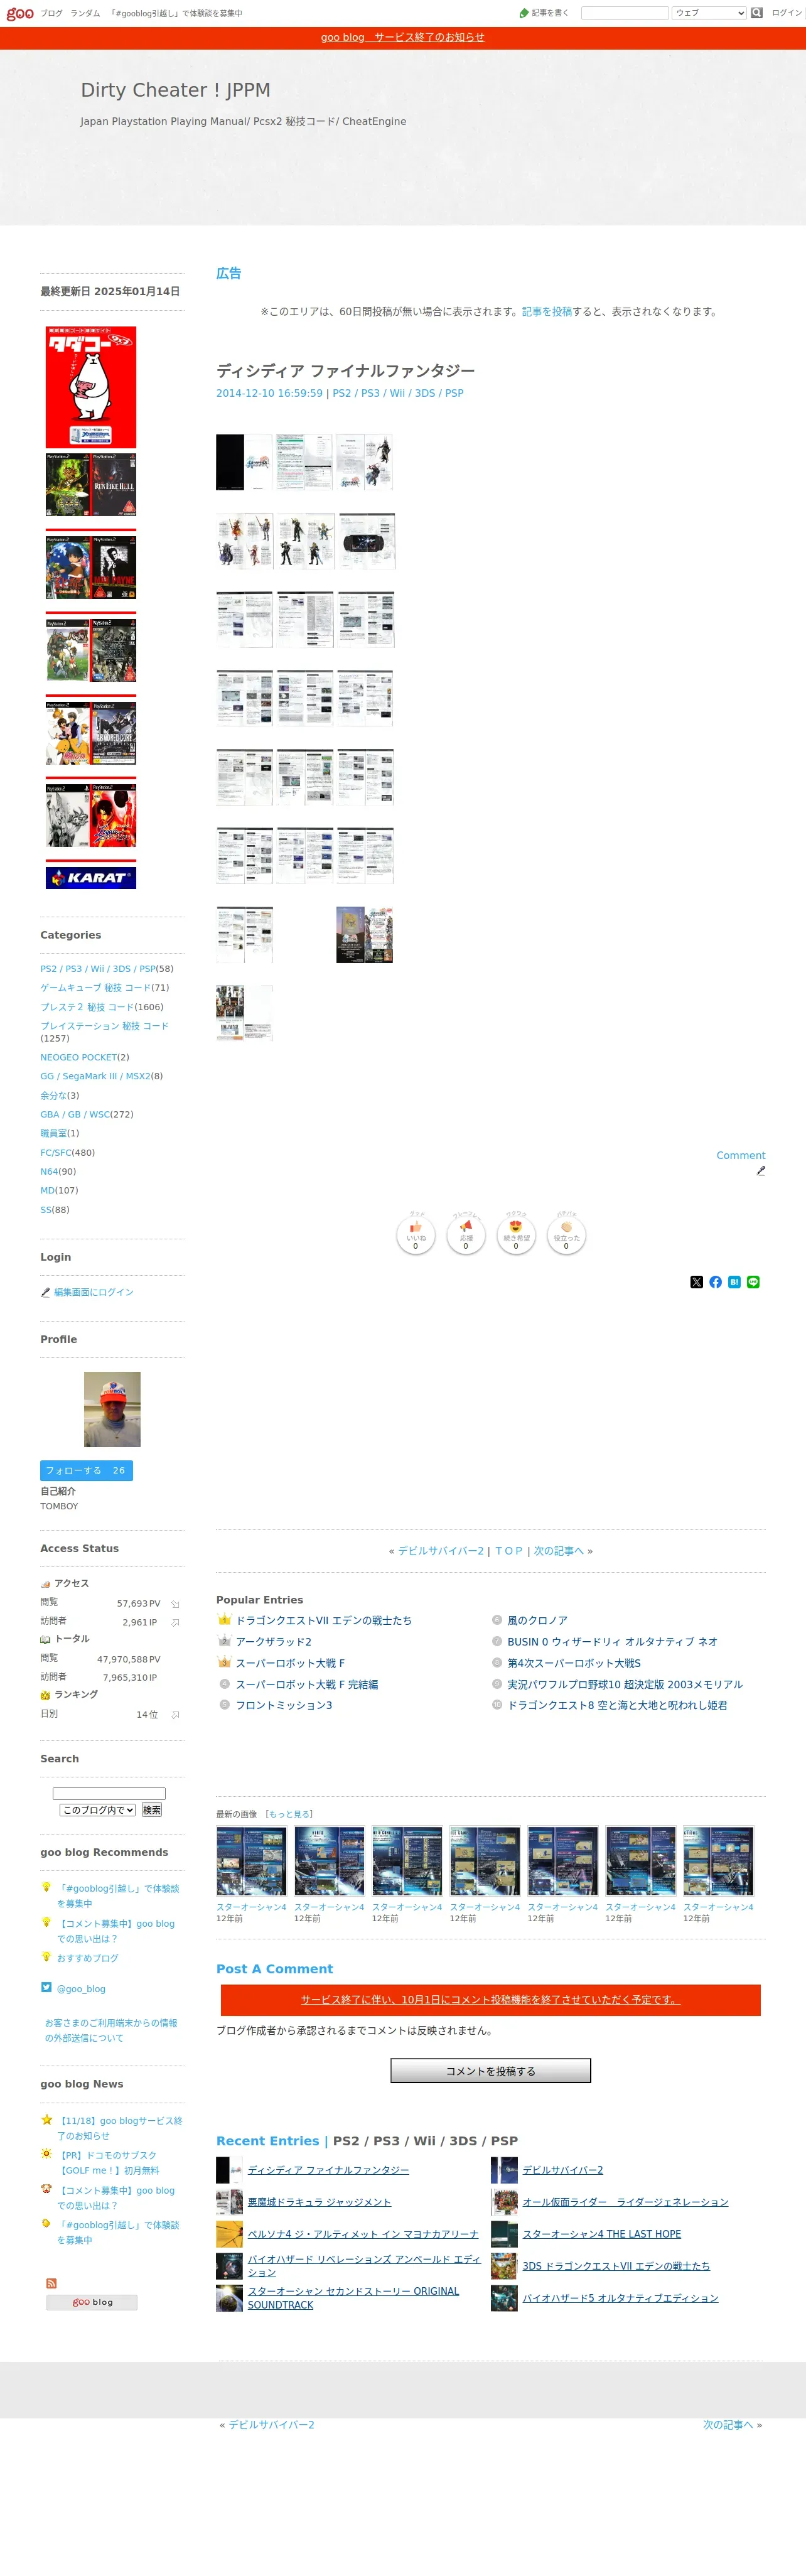Click the goo blog サービス終了のお知らせ banner link

tap(402, 37)
